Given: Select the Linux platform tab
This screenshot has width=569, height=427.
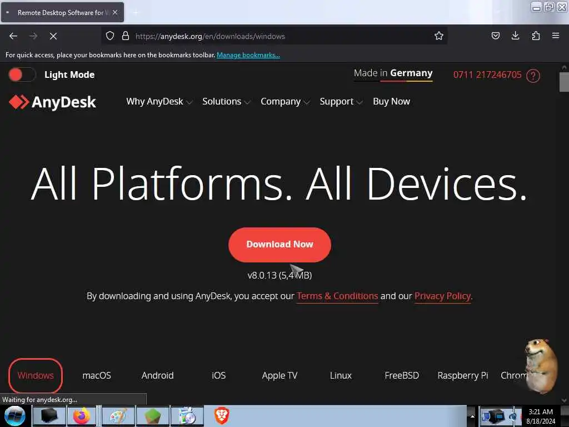Looking at the screenshot, I should [341, 375].
